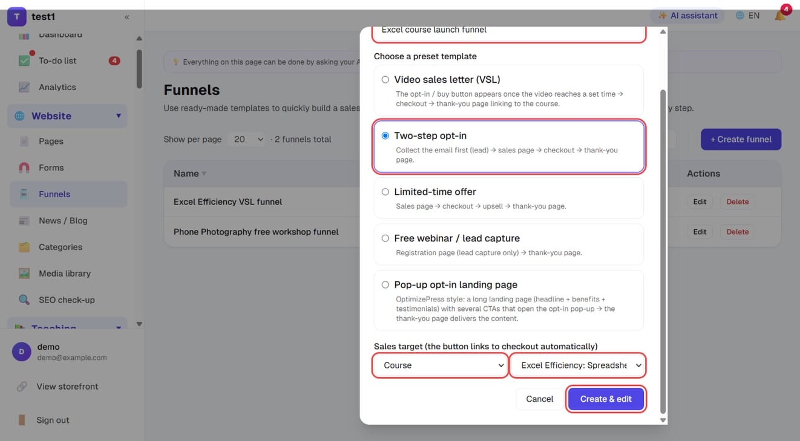The image size is (800, 441).
Task: Open the show per page dropdown
Action: click(247, 139)
